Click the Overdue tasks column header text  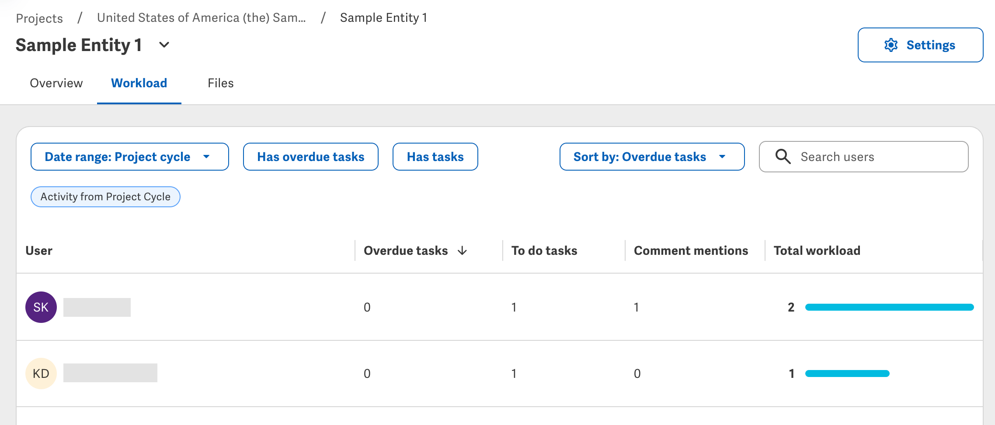coord(406,250)
